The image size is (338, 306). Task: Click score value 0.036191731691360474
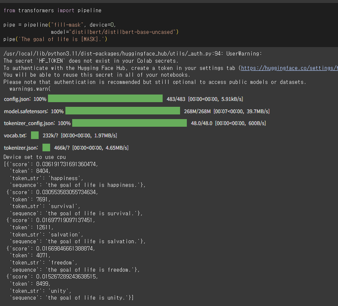tap(67, 164)
